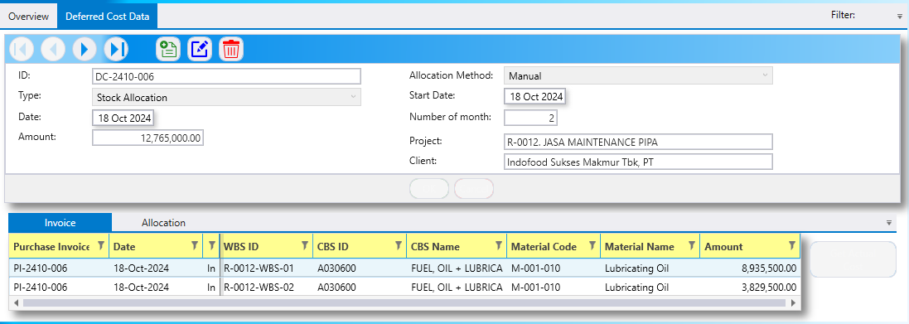Select row with WBS R-0012-WBS-01
Image resolution: width=909 pixels, height=324 pixels.
(405, 268)
